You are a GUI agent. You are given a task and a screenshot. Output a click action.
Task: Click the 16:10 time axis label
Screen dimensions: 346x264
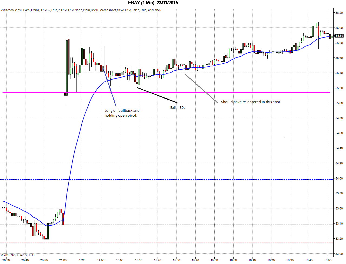coord(252,260)
